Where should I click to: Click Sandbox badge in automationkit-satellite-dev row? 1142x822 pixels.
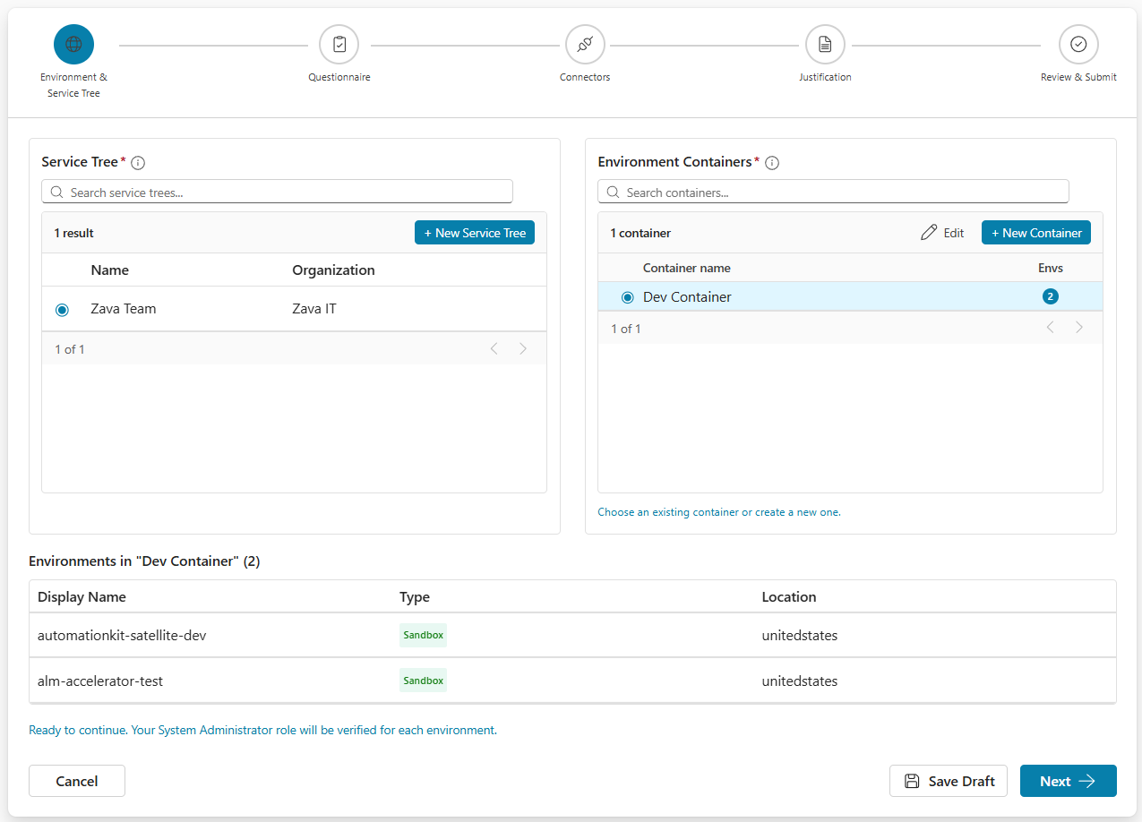tap(423, 635)
